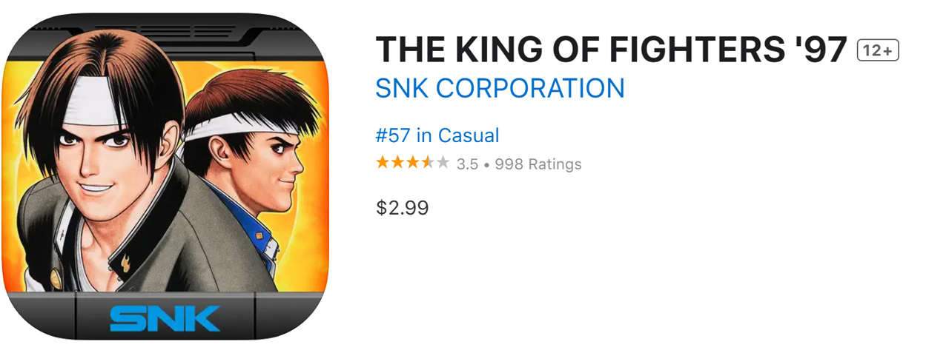Select the first orange rating star
The height and width of the screenshot is (353, 949).
(383, 163)
